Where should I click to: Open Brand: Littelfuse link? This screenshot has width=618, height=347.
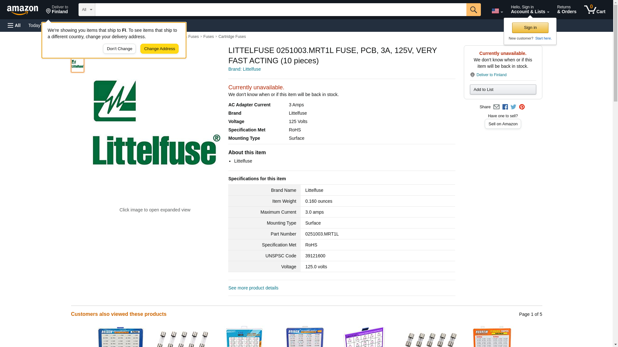[244, 69]
